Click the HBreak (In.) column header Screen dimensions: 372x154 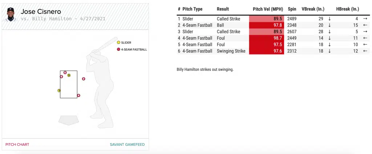coord(348,9)
